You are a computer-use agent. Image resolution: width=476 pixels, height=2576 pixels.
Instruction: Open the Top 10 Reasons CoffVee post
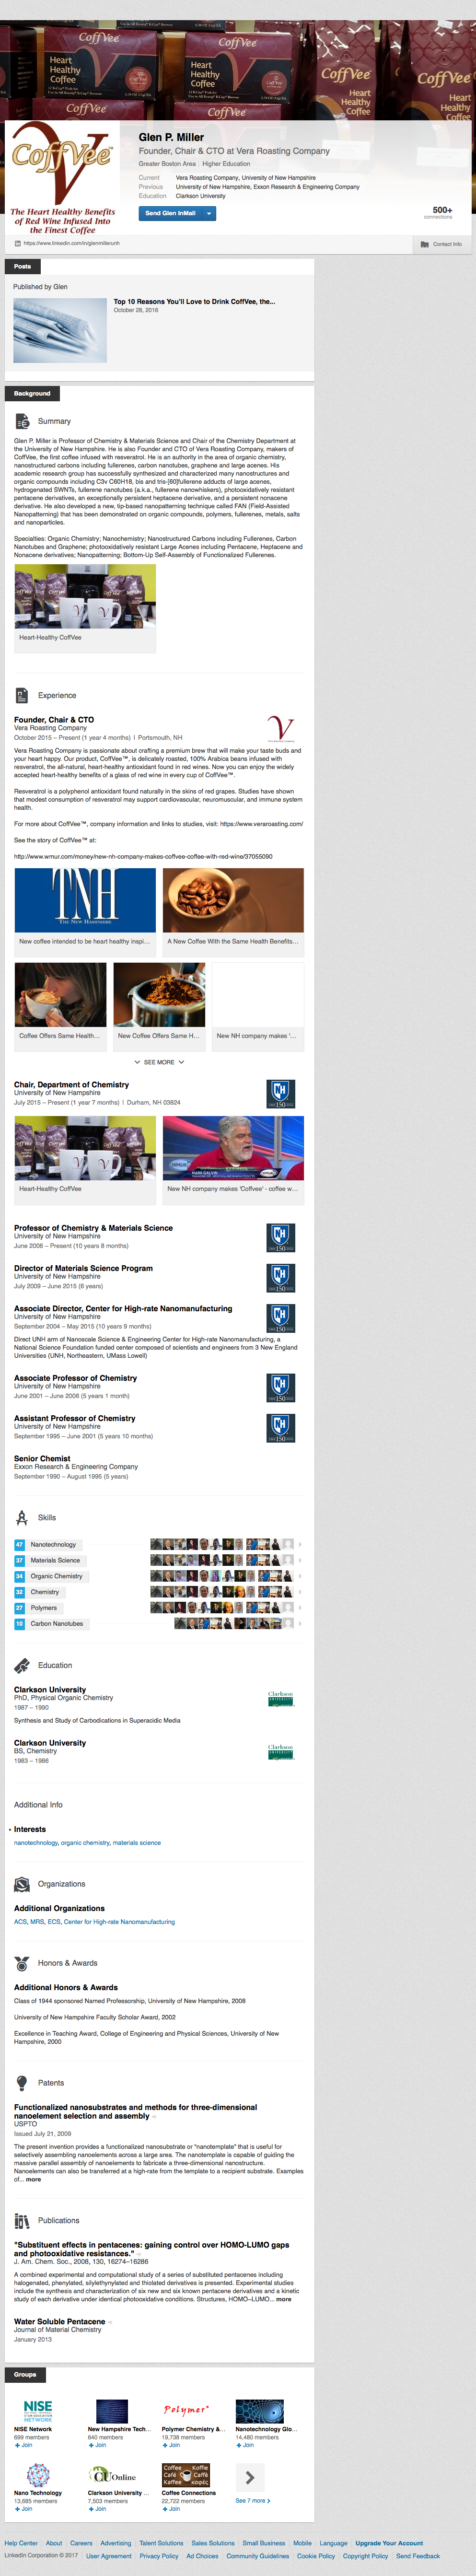[x=194, y=301]
